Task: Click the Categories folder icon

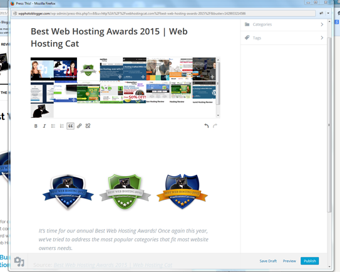Action: (x=247, y=24)
